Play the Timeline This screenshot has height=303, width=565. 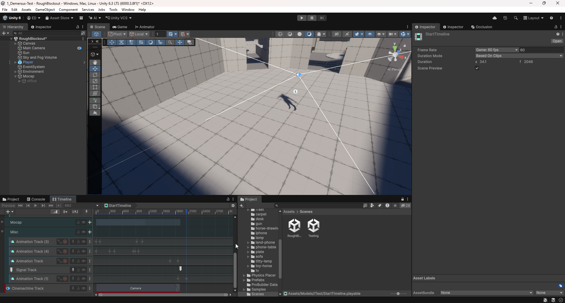click(36, 206)
